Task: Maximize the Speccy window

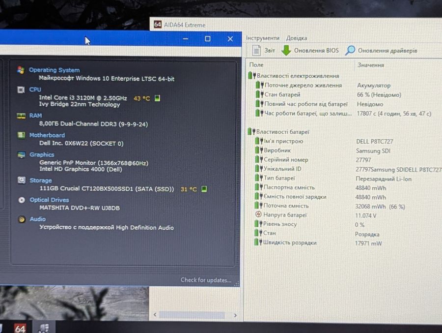Action: pos(207,39)
